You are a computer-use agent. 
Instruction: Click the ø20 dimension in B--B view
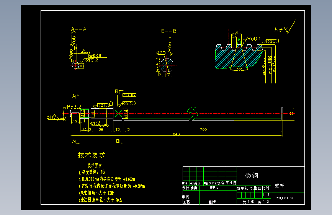161,53
